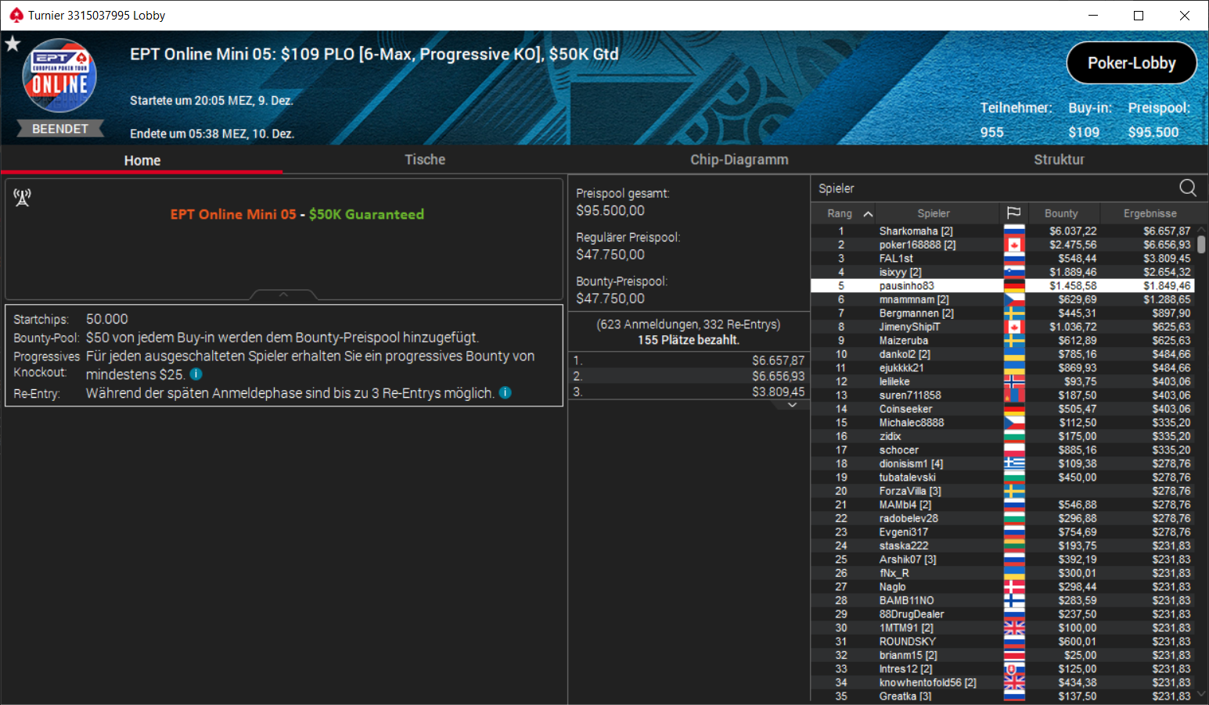Click the $6.037,22 bounty value

[x=1073, y=231]
